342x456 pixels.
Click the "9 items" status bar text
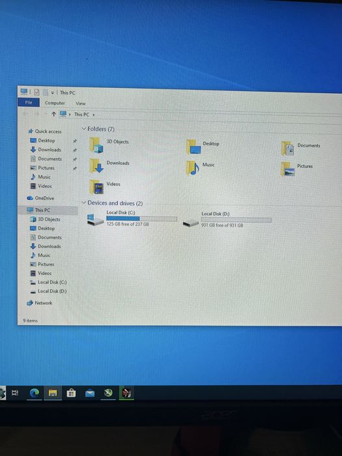(x=30, y=321)
